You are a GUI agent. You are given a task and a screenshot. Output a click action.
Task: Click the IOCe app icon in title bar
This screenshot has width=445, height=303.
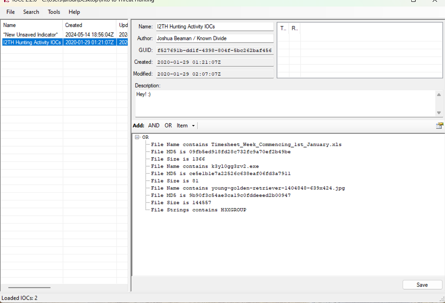[6, 1]
